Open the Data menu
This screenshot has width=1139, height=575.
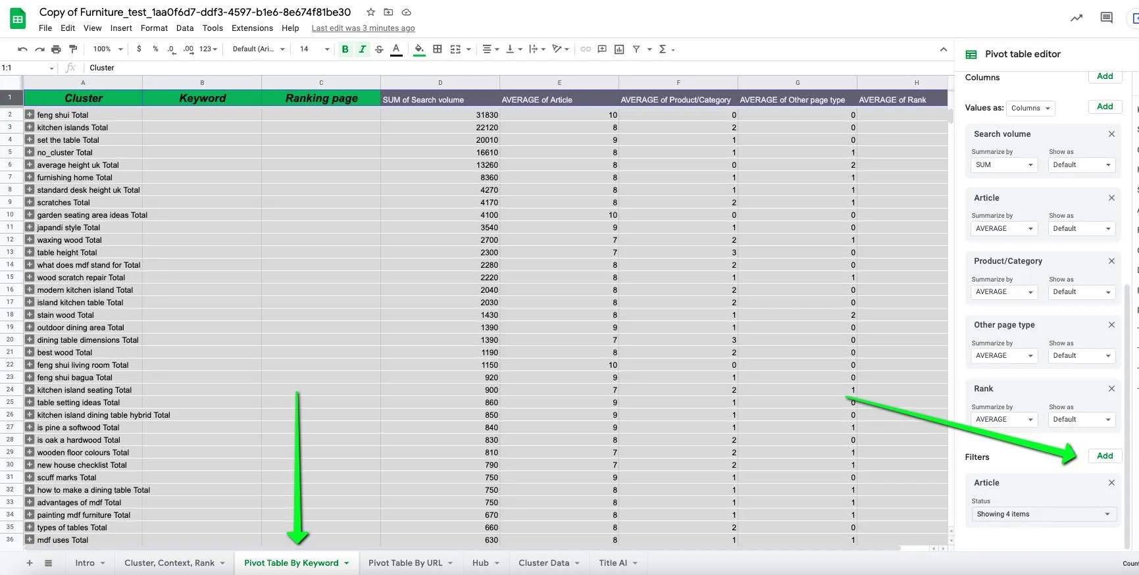pyautogui.click(x=185, y=28)
